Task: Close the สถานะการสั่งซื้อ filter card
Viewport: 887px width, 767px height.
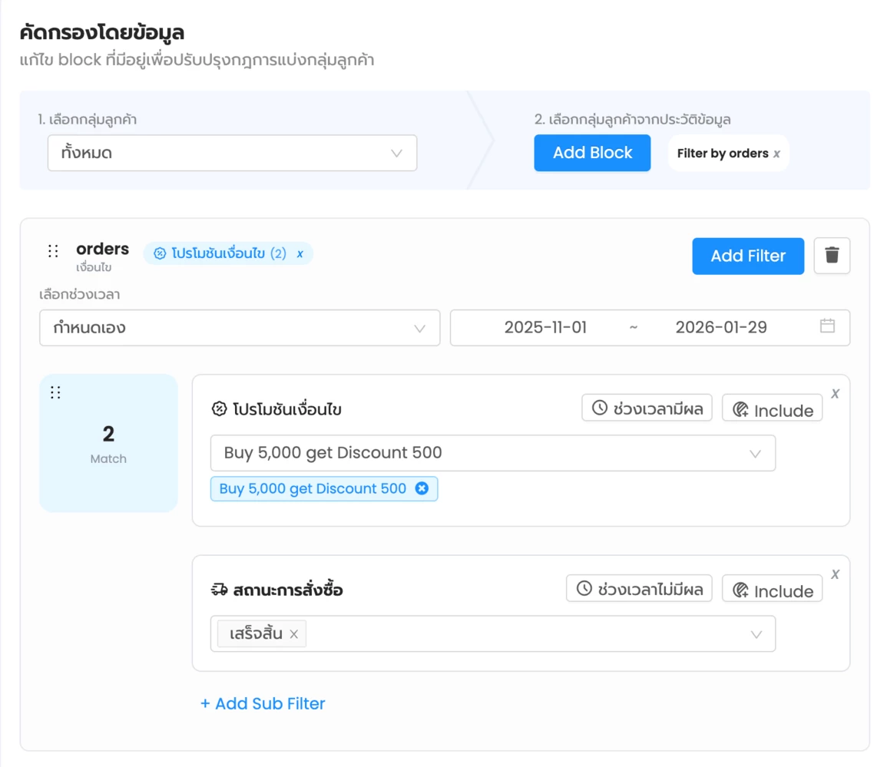Action: pos(836,574)
